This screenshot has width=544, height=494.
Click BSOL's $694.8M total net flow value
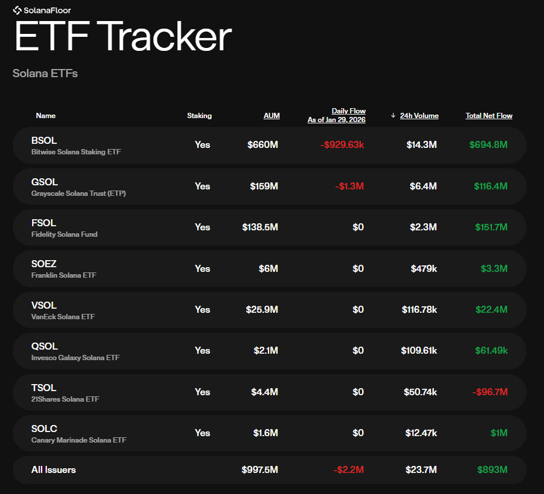pyautogui.click(x=488, y=144)
